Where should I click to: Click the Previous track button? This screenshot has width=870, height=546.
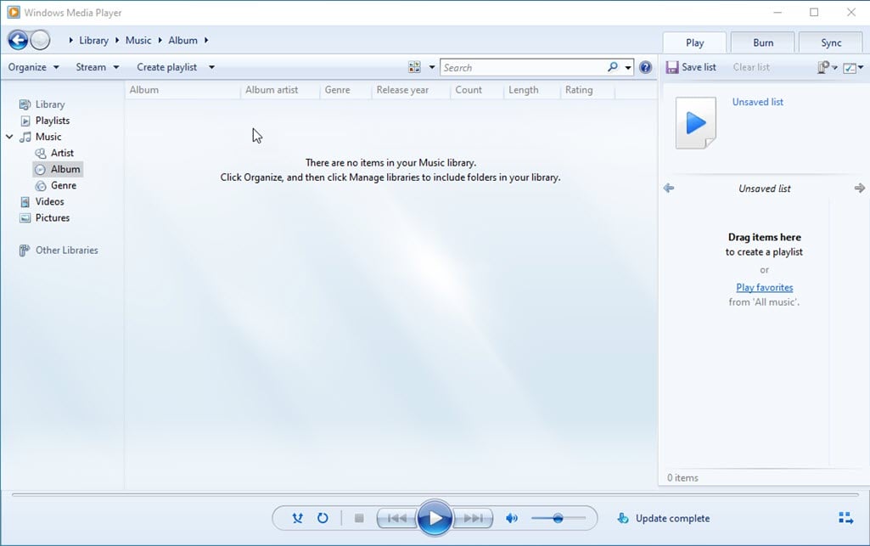tap(396, 518)
